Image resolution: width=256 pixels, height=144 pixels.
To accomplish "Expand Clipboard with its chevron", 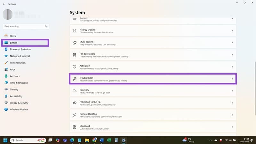I will pyautogui.click(x=232, y=127).
